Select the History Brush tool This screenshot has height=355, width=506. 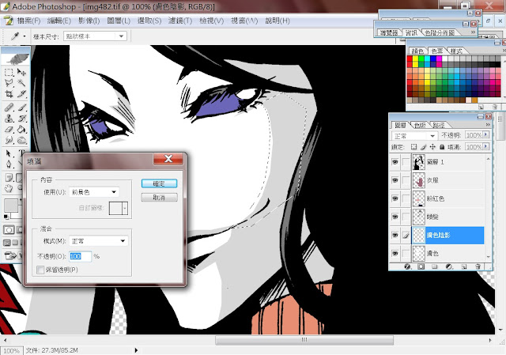21,118
